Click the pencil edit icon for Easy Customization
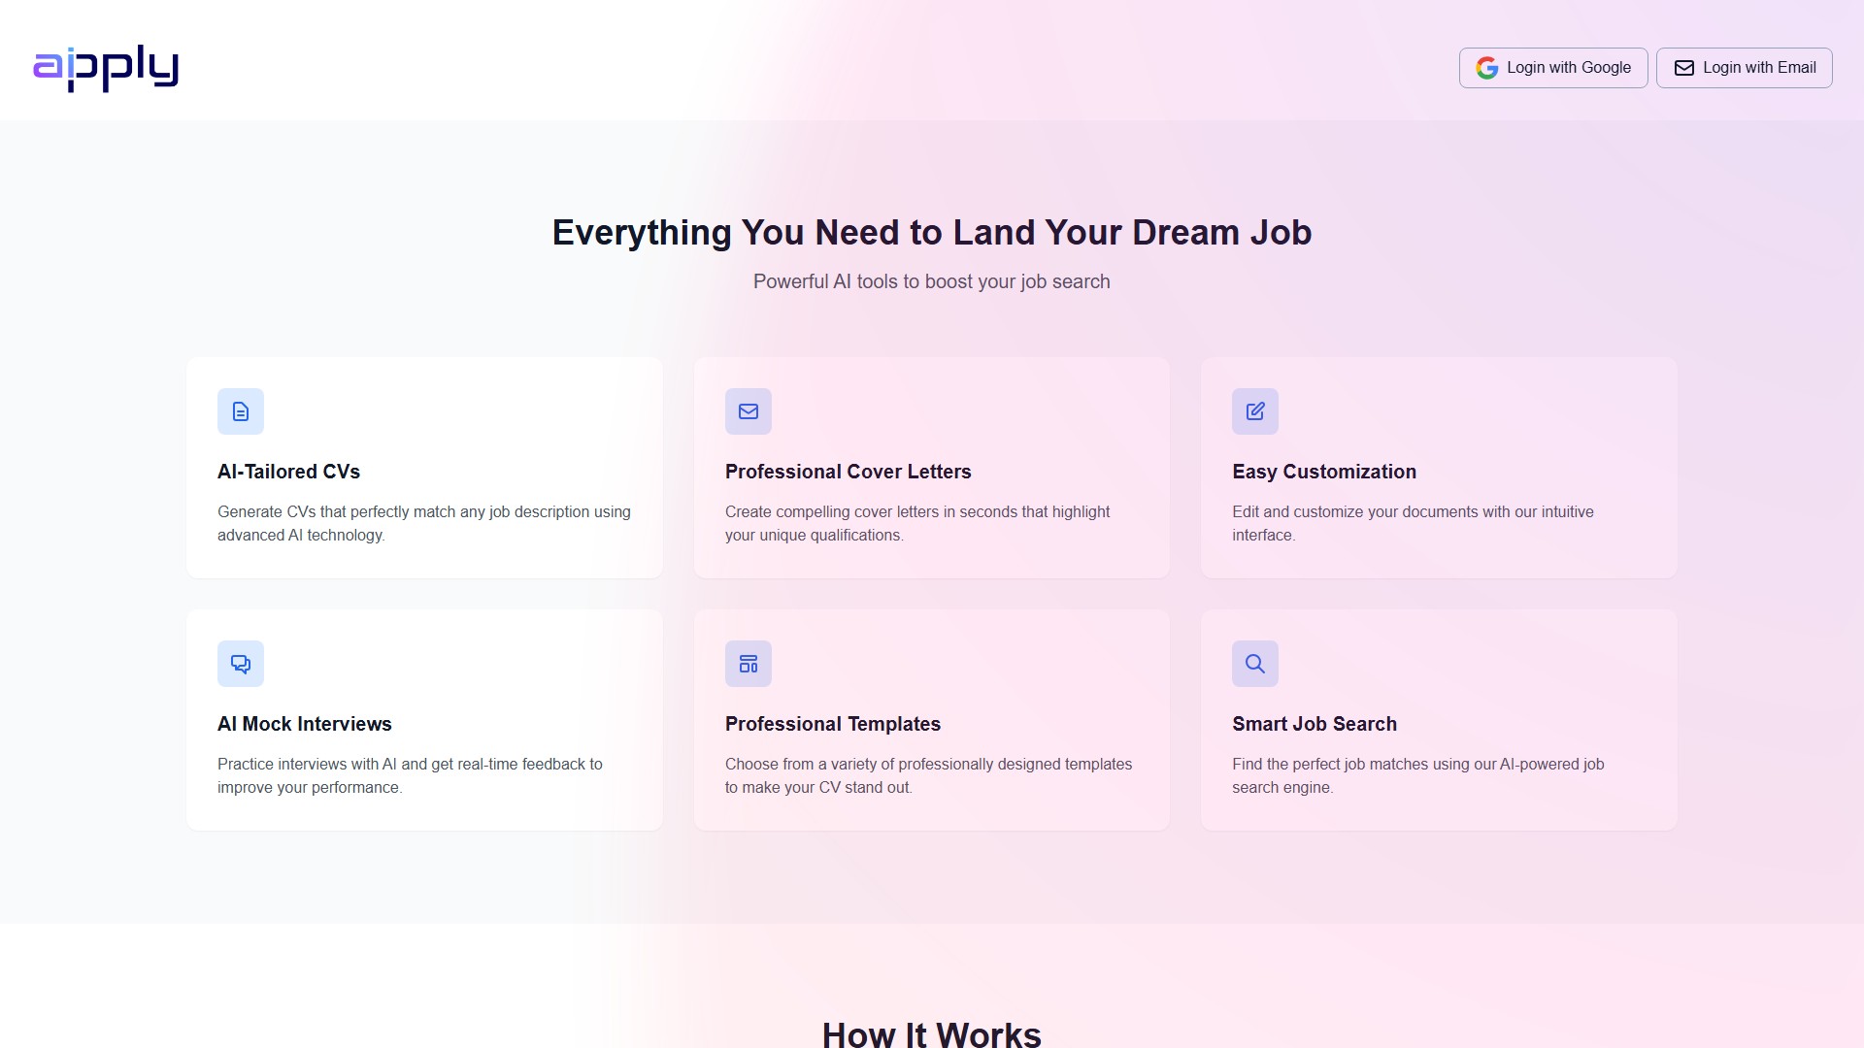Screen dimensions: 1864x1048 pos(1255,411)
